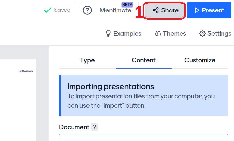Click the play triangle icon in Present

pos(197,10)
